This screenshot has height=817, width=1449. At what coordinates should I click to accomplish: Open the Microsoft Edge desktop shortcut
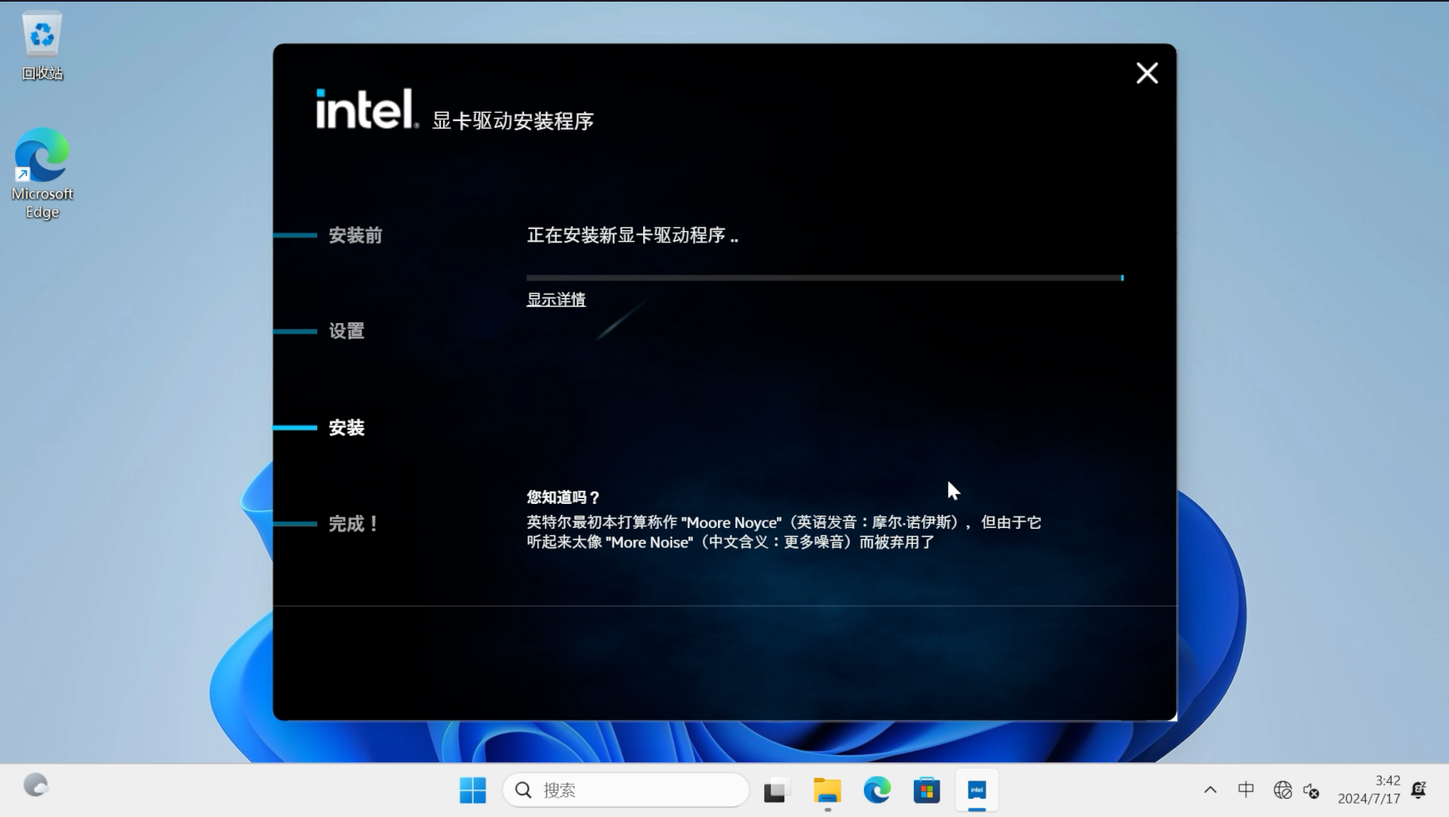click(42, 174)
